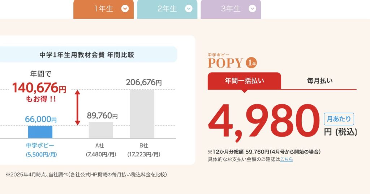Click the chevron icon on 1年生 tab
Viewport: 370px width, 194px height.
[x=125, y=9]
